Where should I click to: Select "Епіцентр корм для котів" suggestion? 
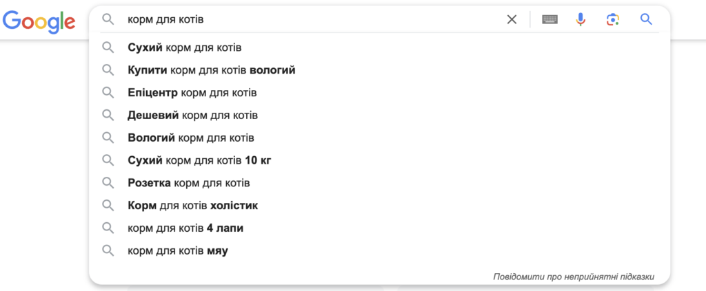point(192,92)
